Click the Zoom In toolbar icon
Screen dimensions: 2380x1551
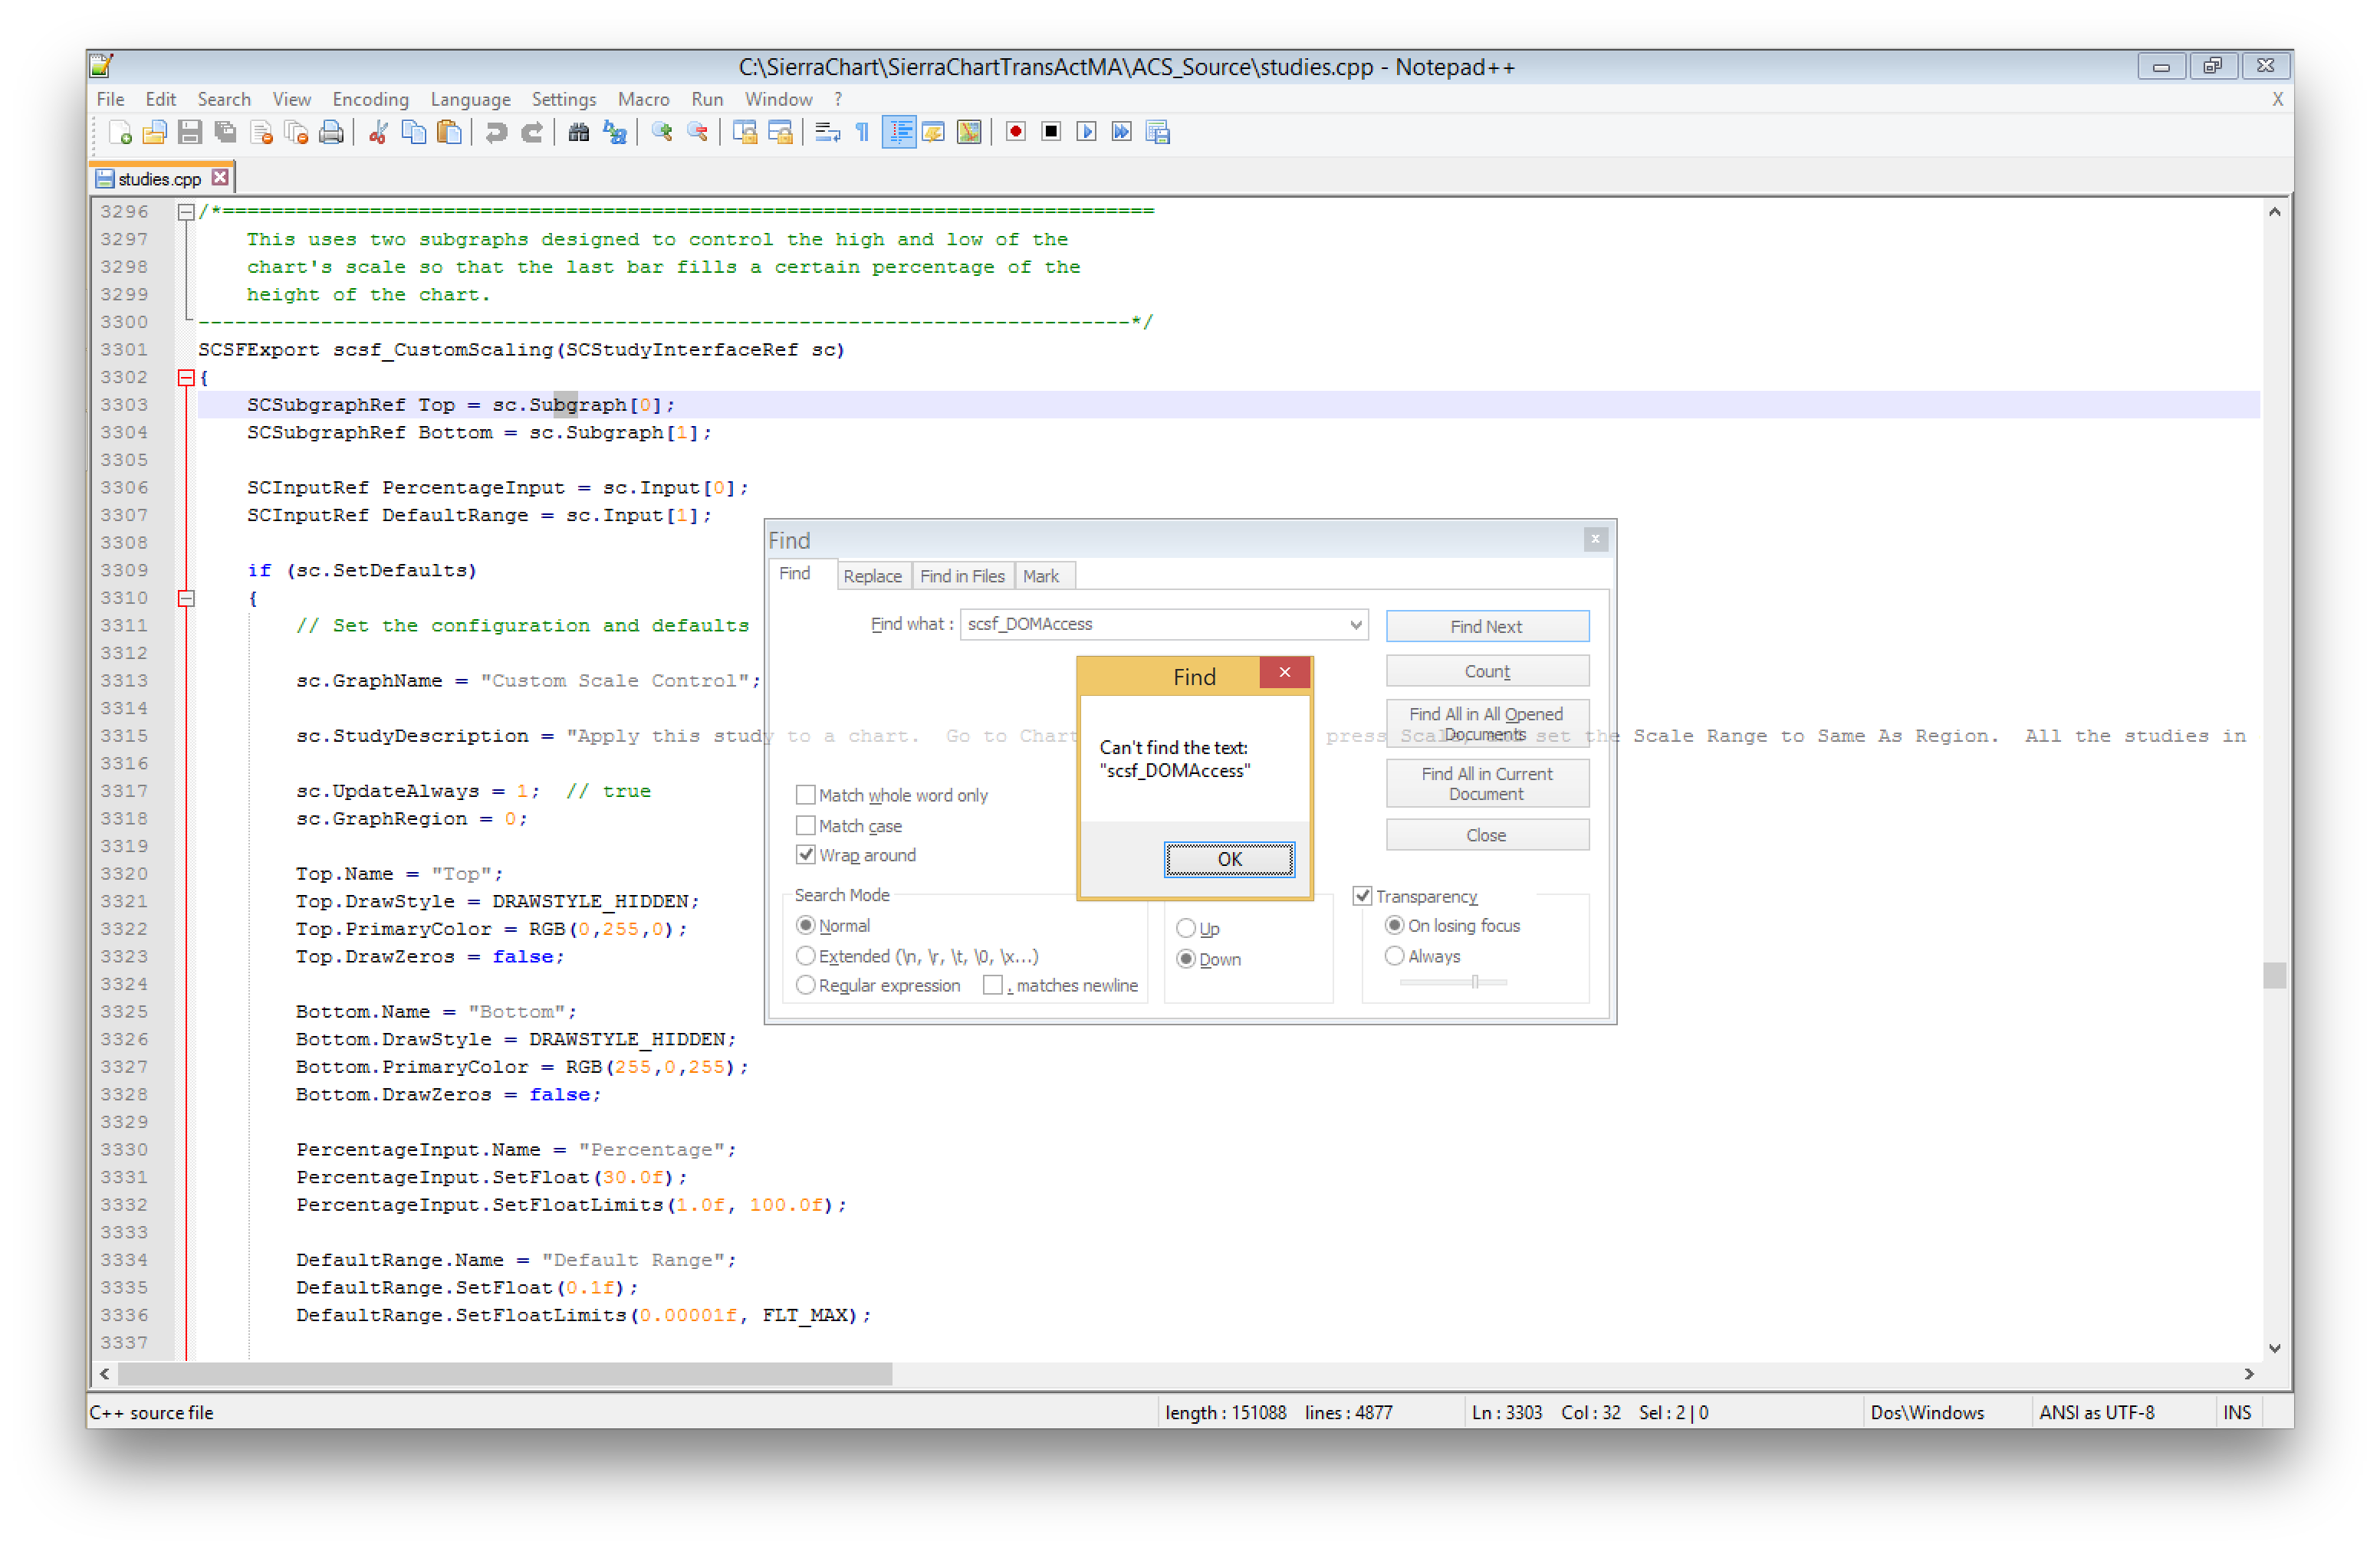pyautogui.click(x=661, y=132)
